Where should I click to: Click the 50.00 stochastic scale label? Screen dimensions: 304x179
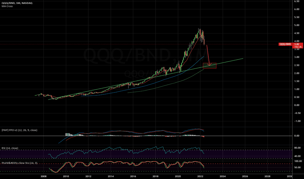pos(297,168)
